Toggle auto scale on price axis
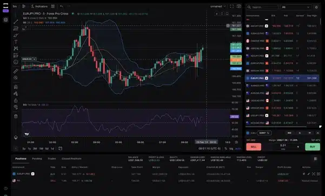325x196 pixels. pyautogui.click(x=238, y=148)
